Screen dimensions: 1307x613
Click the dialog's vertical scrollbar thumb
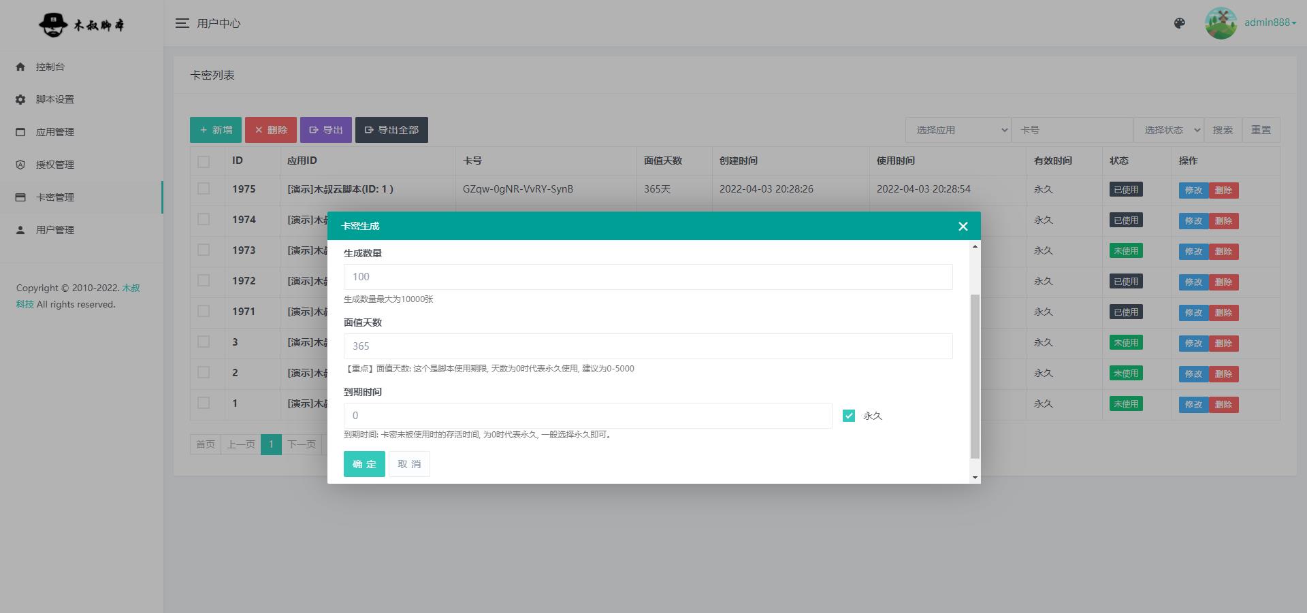click(975, 376)
